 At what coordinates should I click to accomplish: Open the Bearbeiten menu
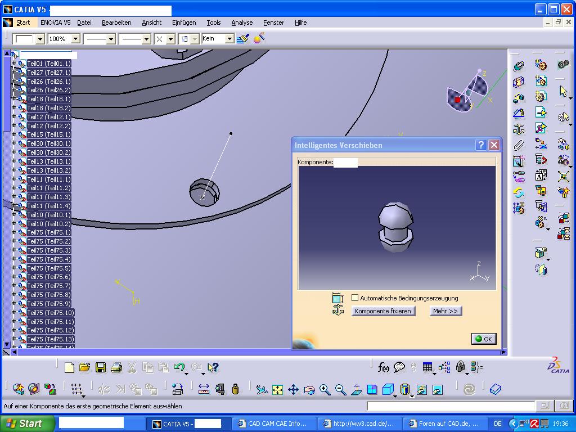pyautogui.click(x=116, y=22)
